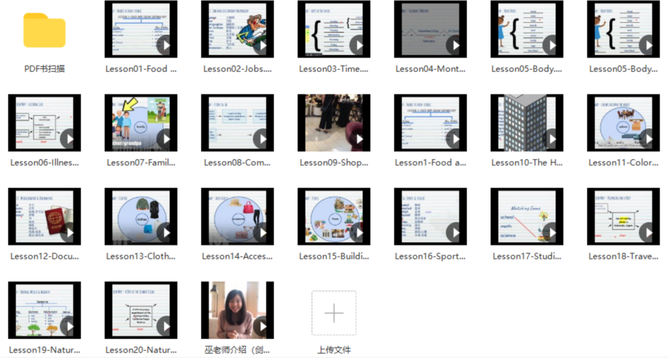Open the Lesson02-Jobs video thumbnail

(x=238, y=29)
